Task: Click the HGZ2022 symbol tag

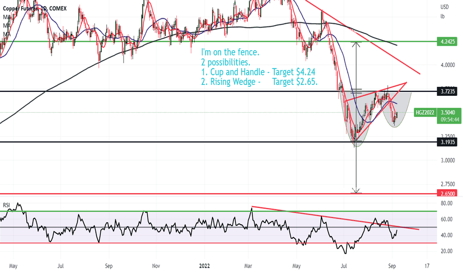Action: 425,113
